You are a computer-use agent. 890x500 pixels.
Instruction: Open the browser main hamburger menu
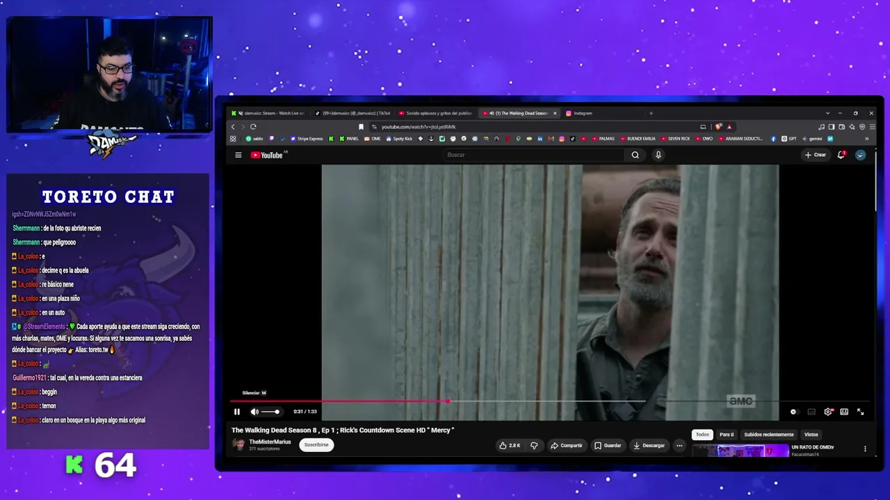[872, 126]
